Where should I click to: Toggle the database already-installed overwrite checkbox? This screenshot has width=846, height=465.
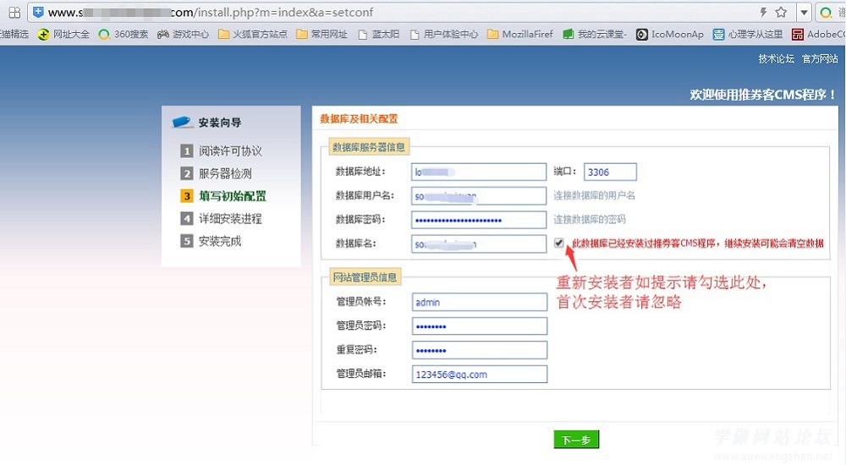pos(559,243)
